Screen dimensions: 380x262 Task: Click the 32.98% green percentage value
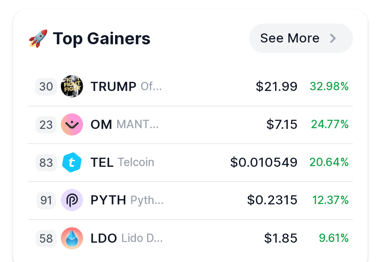(x=329, y=86)
